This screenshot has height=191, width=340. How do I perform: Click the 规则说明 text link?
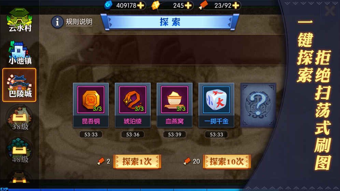(x=79, y=22)
